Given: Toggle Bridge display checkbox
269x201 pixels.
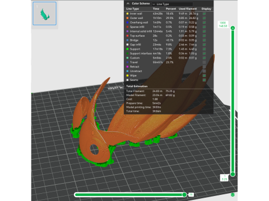Looking at the screenshot, I should [x=204, y=40].
